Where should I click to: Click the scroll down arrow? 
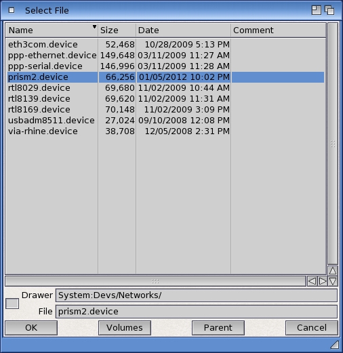point(333,281)
